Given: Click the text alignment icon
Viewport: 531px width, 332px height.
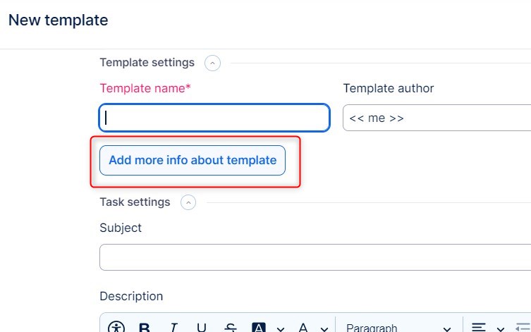Looking at the screenshot, I should 480,328.
